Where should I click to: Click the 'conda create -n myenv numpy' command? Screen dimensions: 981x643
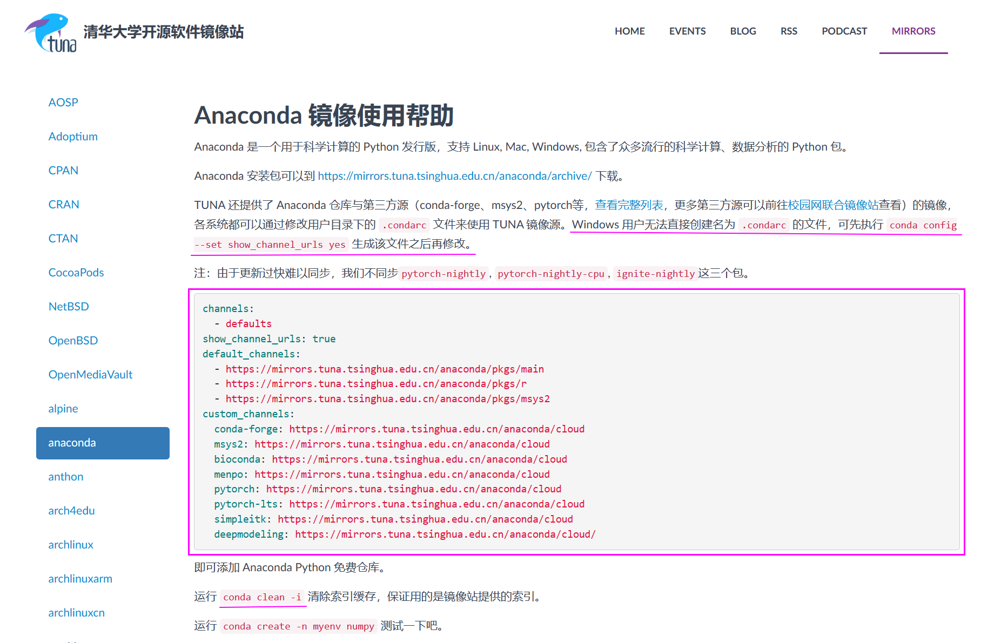299,626
